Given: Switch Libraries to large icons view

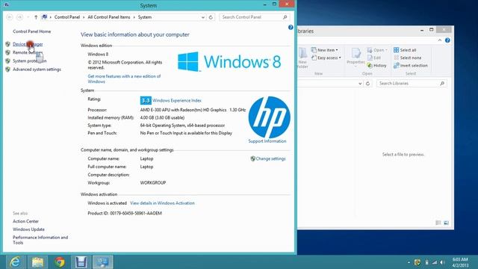Looking at the screenshot, I should [446, 223].
